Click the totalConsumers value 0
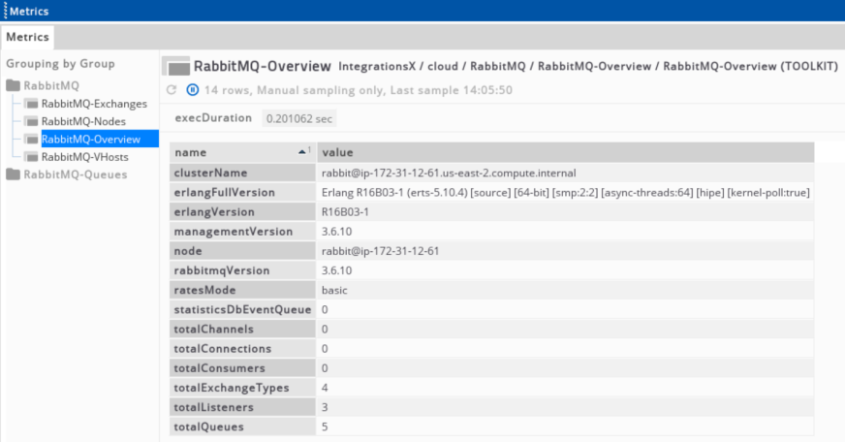This screenshot has height=442, width=845. click(x=325, y=368)
